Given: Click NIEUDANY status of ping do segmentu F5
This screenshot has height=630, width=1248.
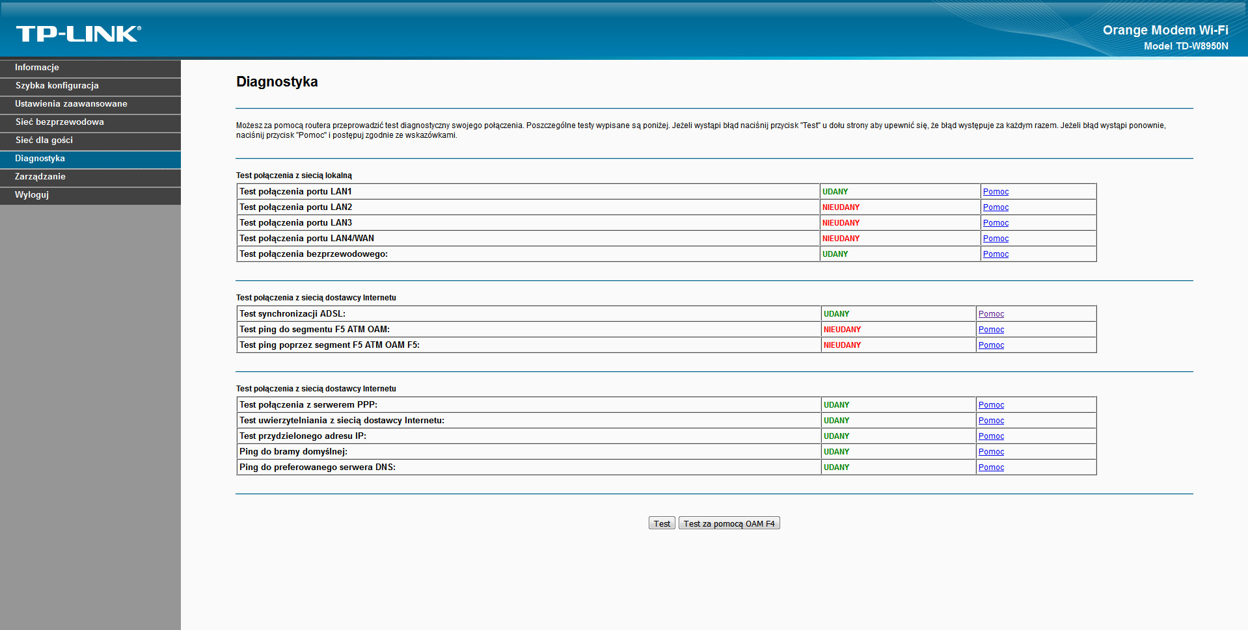Looking at the screenshot, I should click(x=842, y=330).
